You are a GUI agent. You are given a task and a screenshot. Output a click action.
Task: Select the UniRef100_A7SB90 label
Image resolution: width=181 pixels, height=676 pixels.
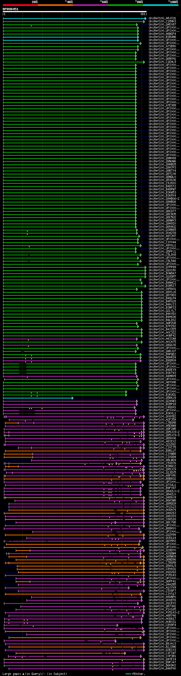tap(162, 46)
